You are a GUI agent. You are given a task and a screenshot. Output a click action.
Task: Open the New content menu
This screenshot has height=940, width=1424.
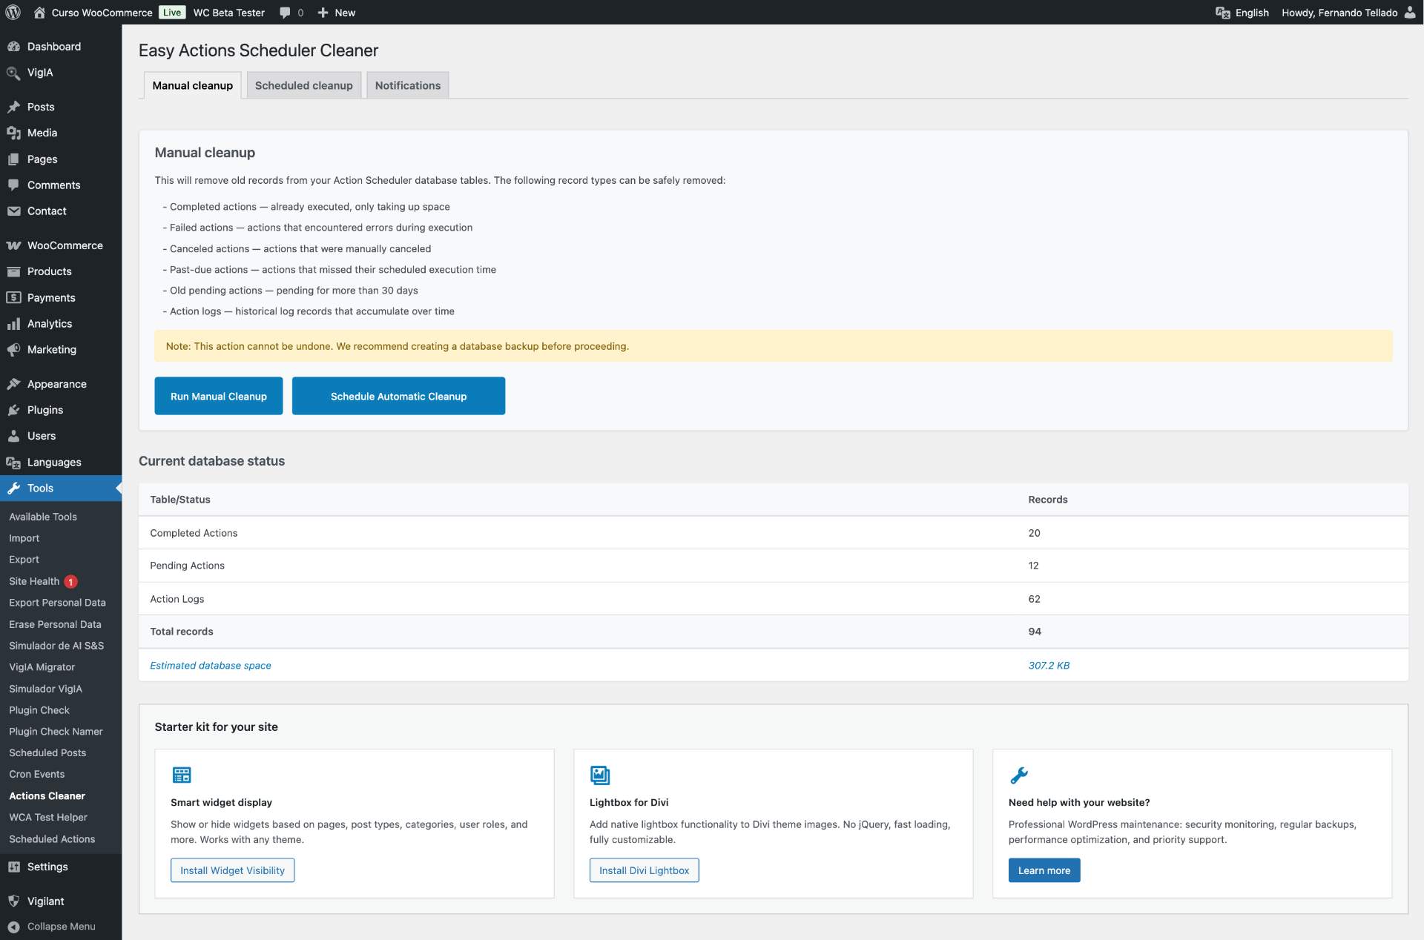pos(336,13)
